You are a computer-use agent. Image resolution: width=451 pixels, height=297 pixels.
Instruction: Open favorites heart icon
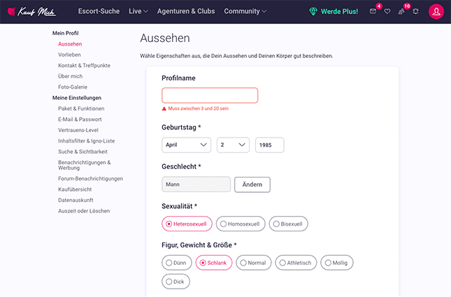(x=387, y=12)
